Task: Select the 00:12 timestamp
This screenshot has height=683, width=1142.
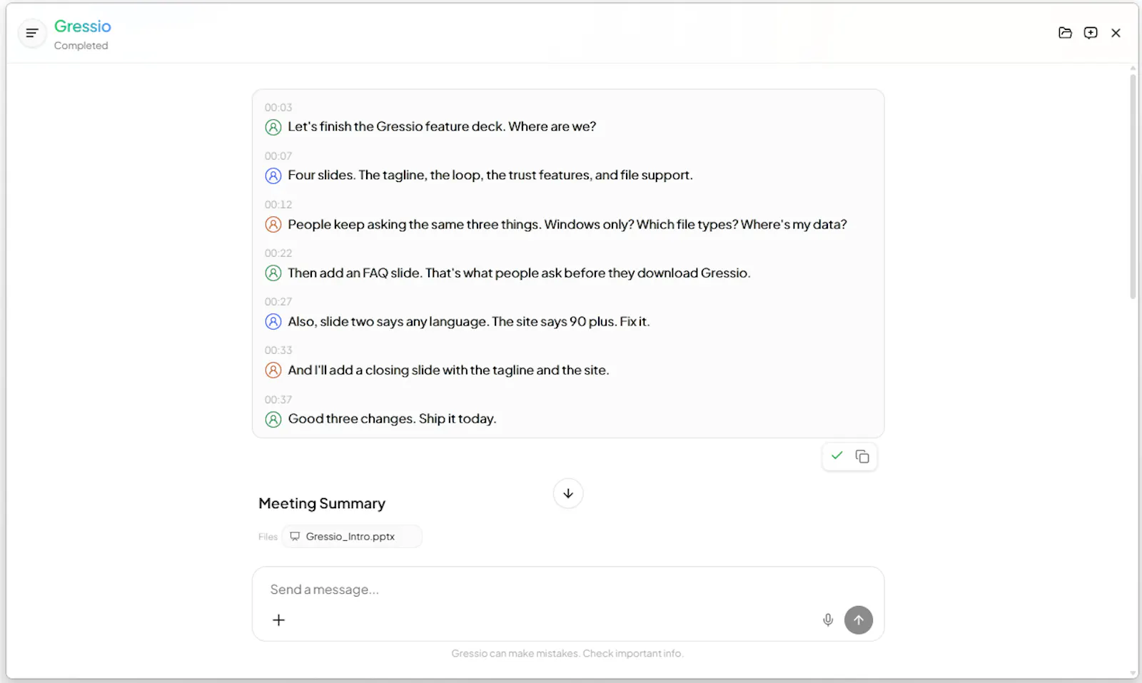Action: 278,205
